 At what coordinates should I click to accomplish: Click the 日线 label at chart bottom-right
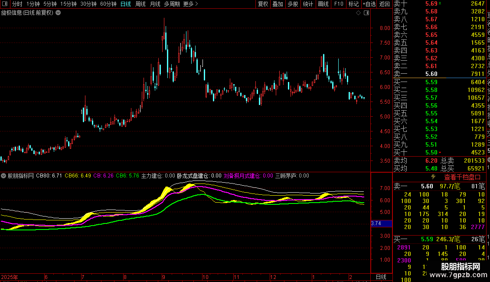(381, 277)
